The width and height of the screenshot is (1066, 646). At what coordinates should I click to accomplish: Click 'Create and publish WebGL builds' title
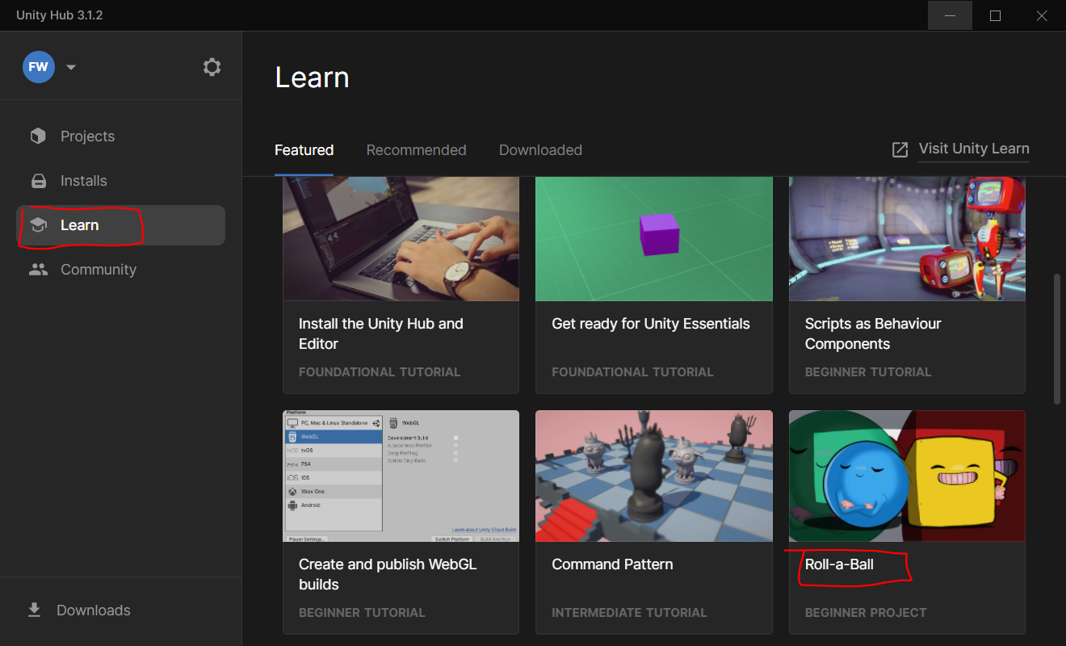388,574
